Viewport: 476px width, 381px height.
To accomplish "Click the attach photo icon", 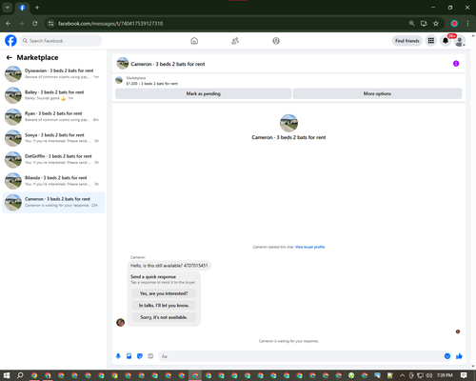I will (129, 356).
